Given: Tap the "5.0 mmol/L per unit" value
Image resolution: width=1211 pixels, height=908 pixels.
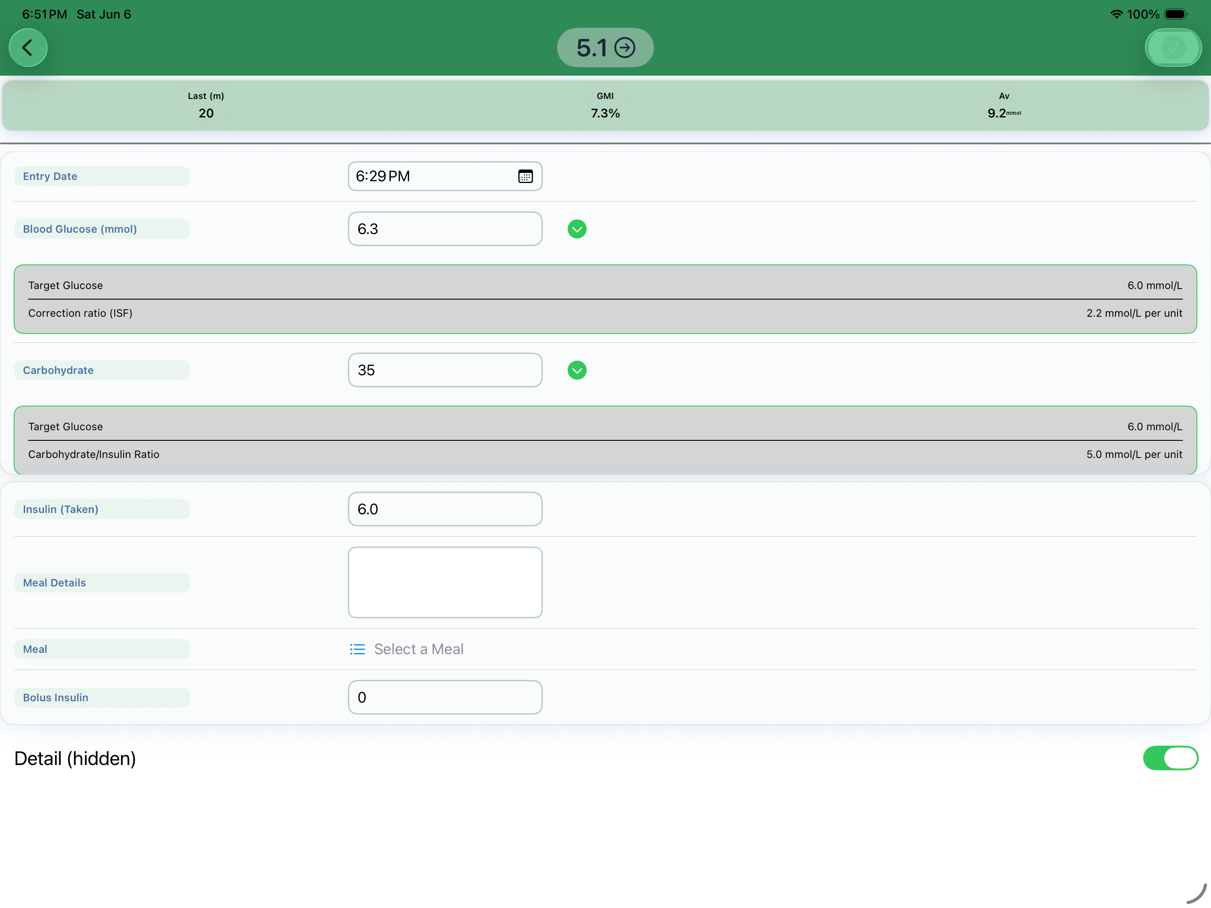Looking at the screenshot, I should (x=1134, y=454).
